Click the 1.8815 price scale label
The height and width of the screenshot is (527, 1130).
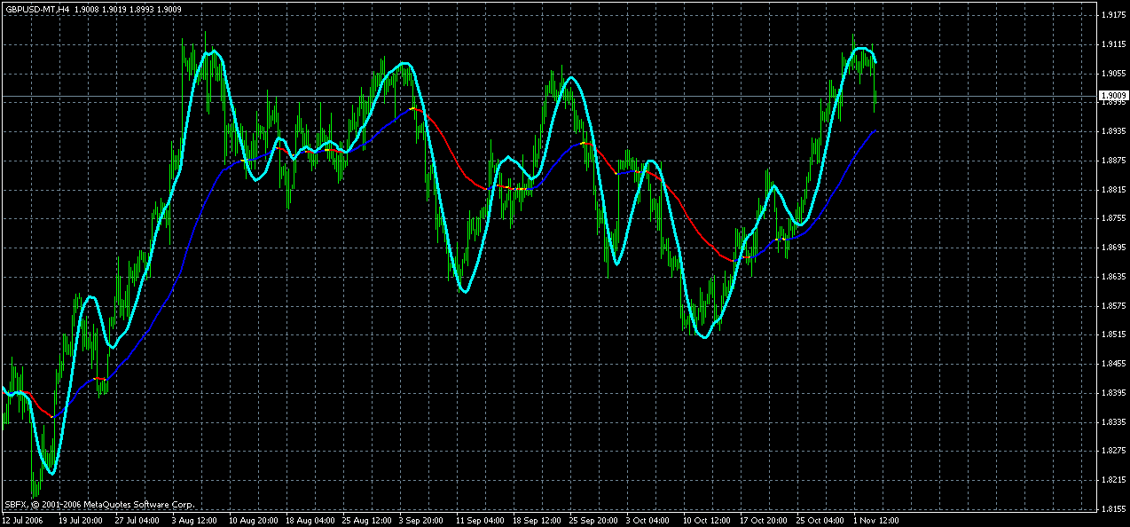[x=1113, y=190]
